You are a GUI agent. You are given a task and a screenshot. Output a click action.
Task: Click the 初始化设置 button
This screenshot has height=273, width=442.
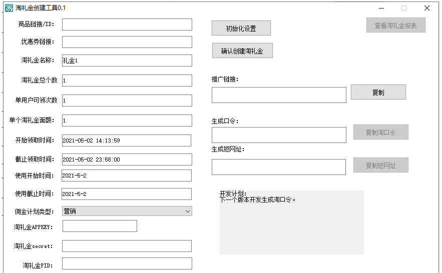(x=241, y=28)
